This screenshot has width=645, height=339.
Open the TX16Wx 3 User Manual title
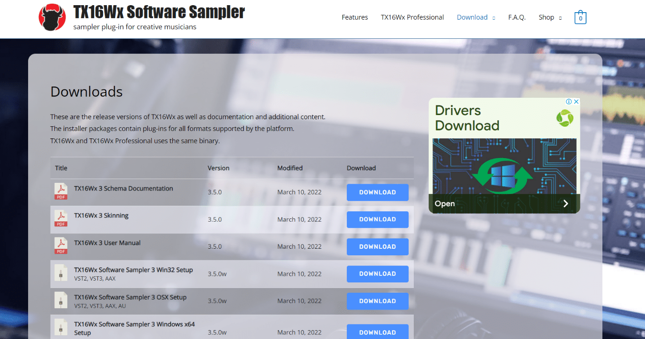(x=107, y=243)
